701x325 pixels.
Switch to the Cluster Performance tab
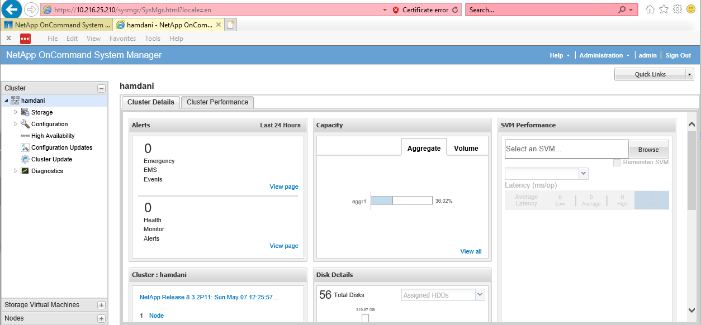click(x=217, y=102)
